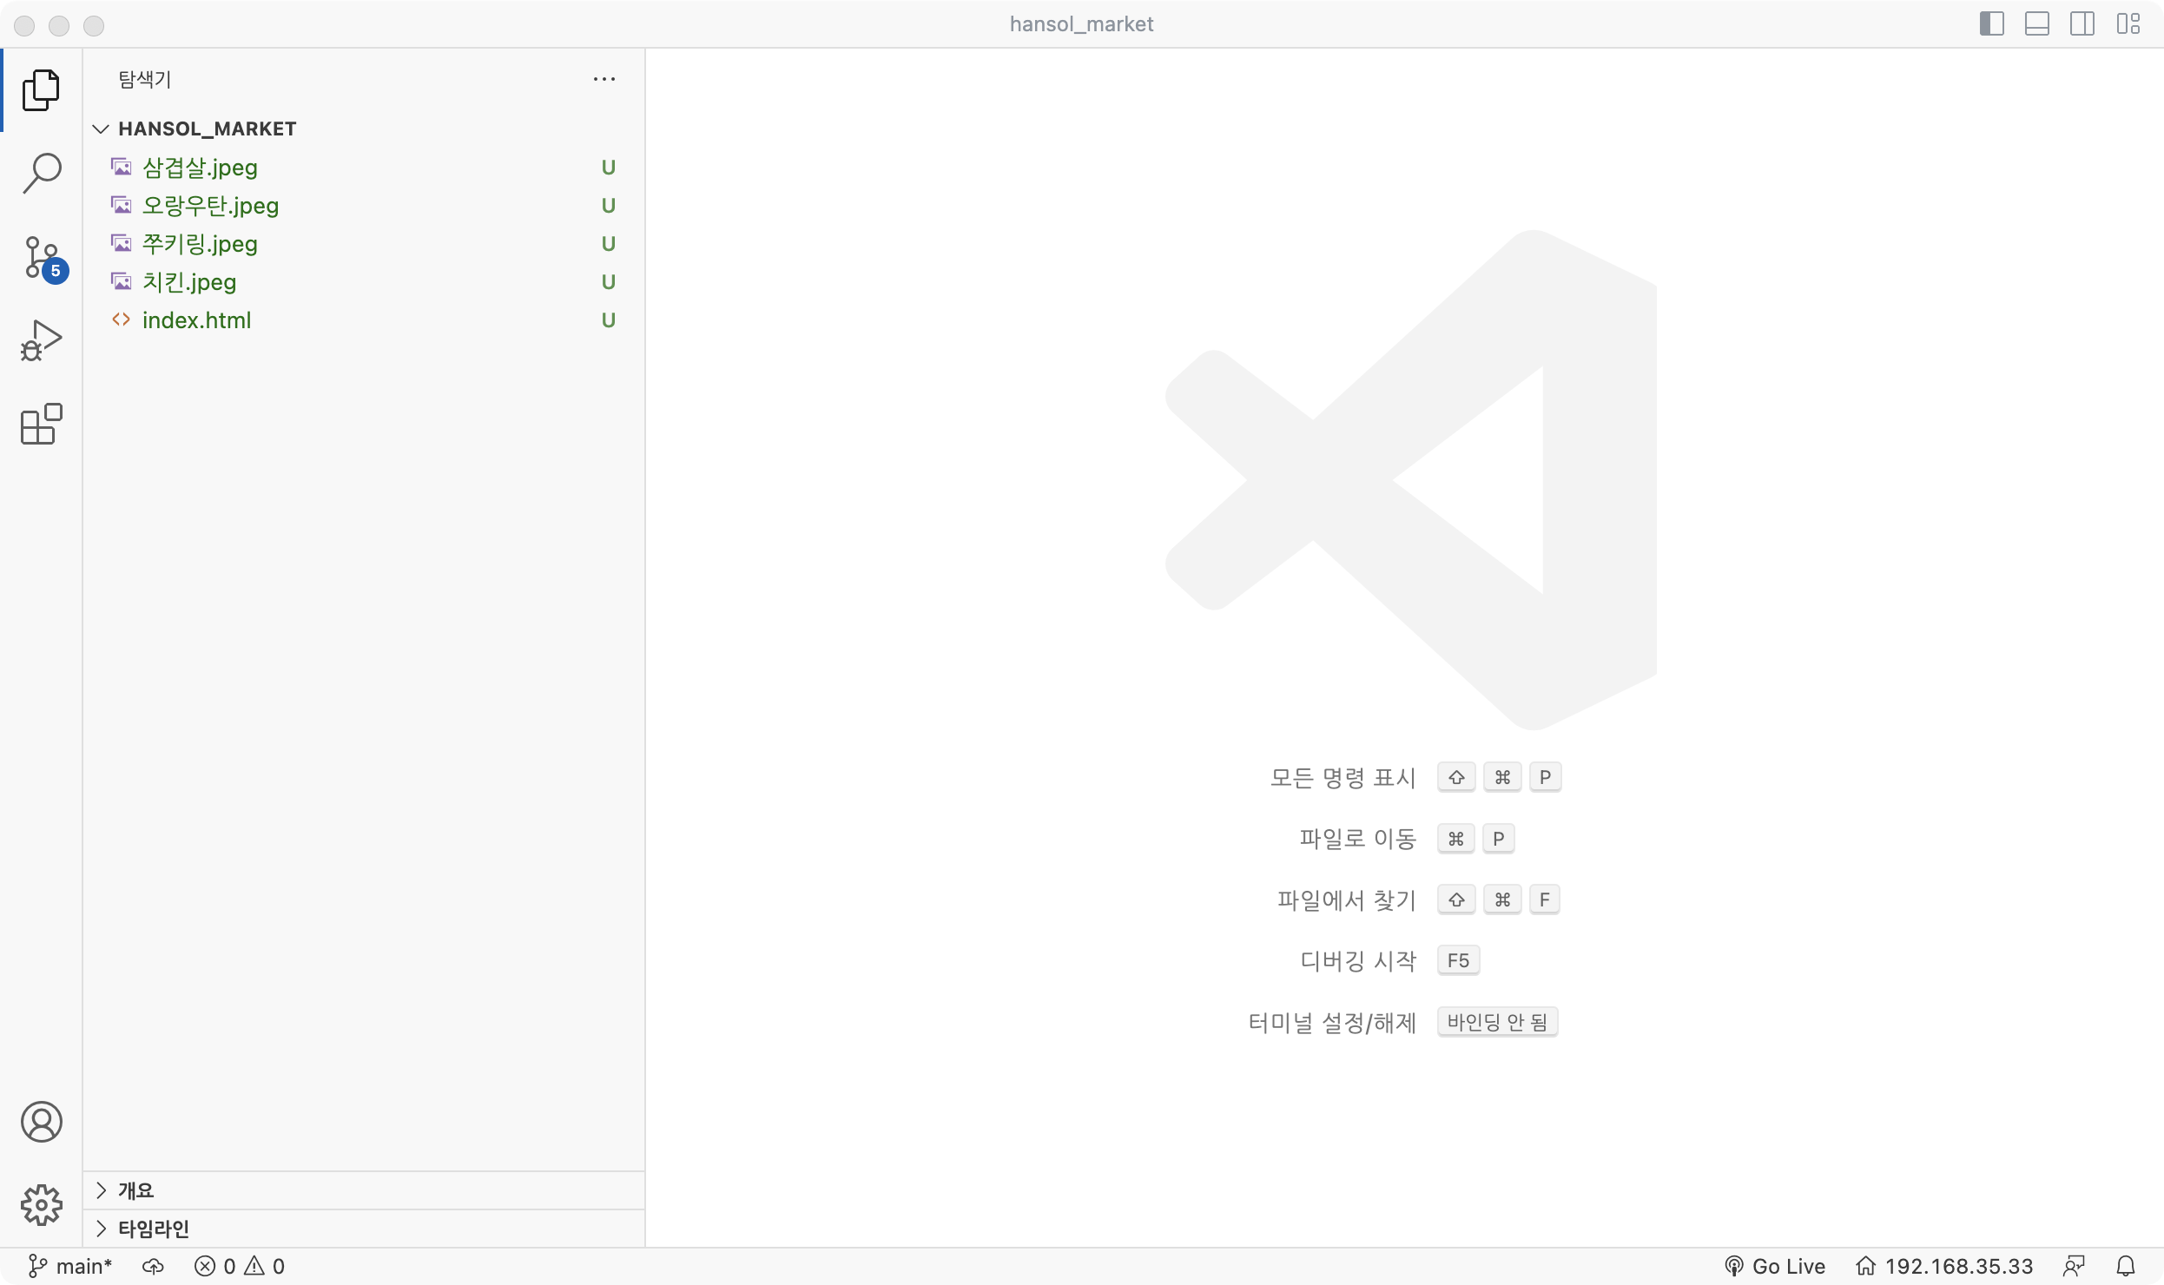The height and width of the screenshot is (1285, 2164).
Task: Toggle secondary side bar visibility
Action: coord(2082,23)
